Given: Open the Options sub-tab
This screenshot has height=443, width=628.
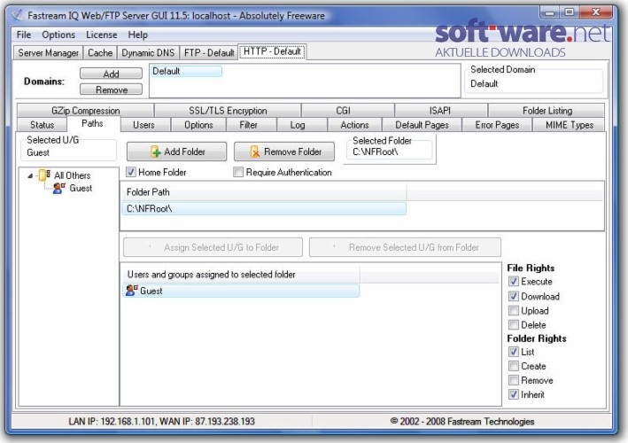Looking at the screenshot, I should (x=198, y=125).
